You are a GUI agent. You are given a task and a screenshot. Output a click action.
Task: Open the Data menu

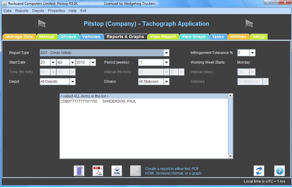tap(7, 11)
